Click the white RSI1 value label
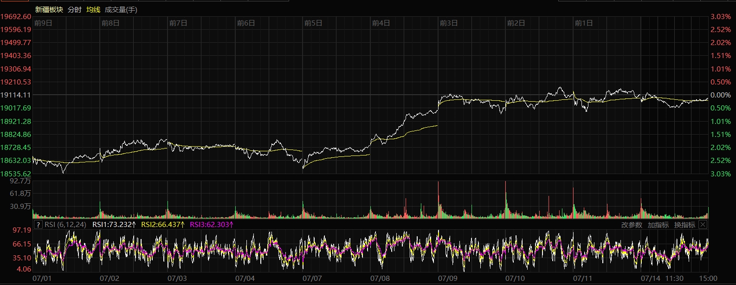The width and height of the screenshot is (736, 285). [x=114, y=225]
